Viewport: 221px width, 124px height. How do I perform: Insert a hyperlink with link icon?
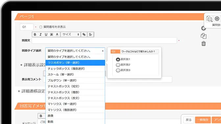(x=84, y=34)
